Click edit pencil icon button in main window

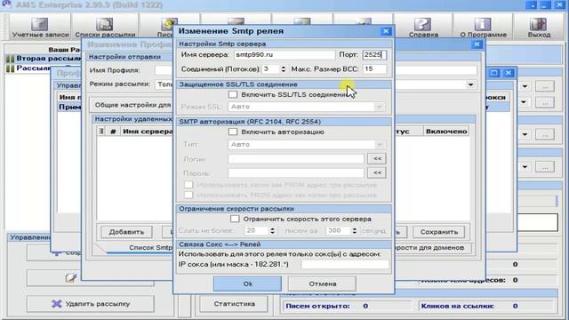click(x=71, y=278)
